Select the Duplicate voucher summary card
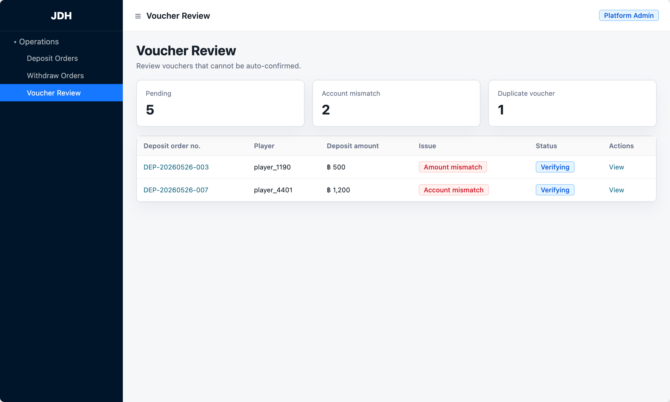The width and height of the screenshot is (670, 402). pos(572,103)
